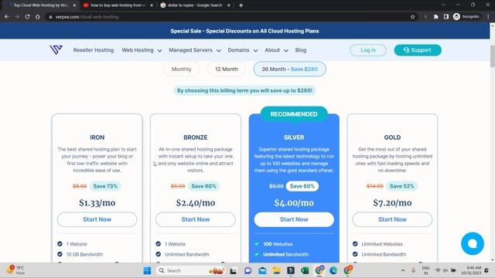Start Now on BRONZE plan

[196, 219]
